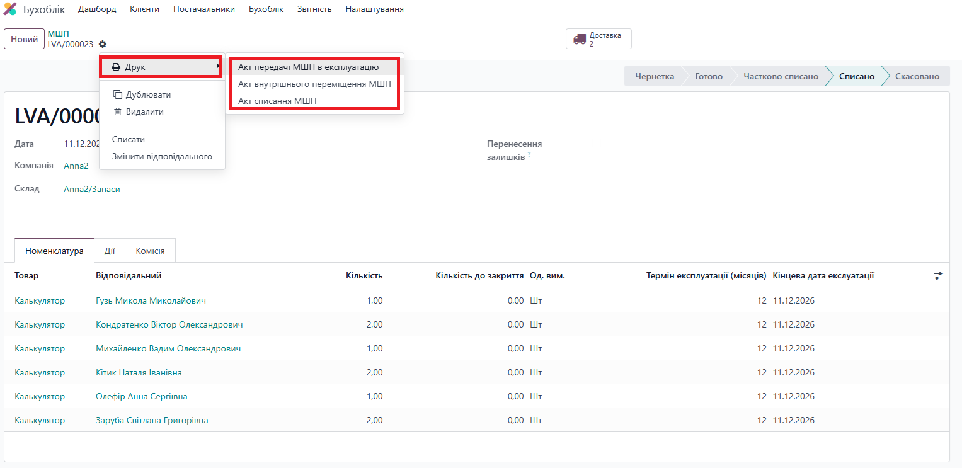Select Акт передачі МШП в експлуатацію
The image size is (962, 468).
pyautogui.click(x=308, y=67)
